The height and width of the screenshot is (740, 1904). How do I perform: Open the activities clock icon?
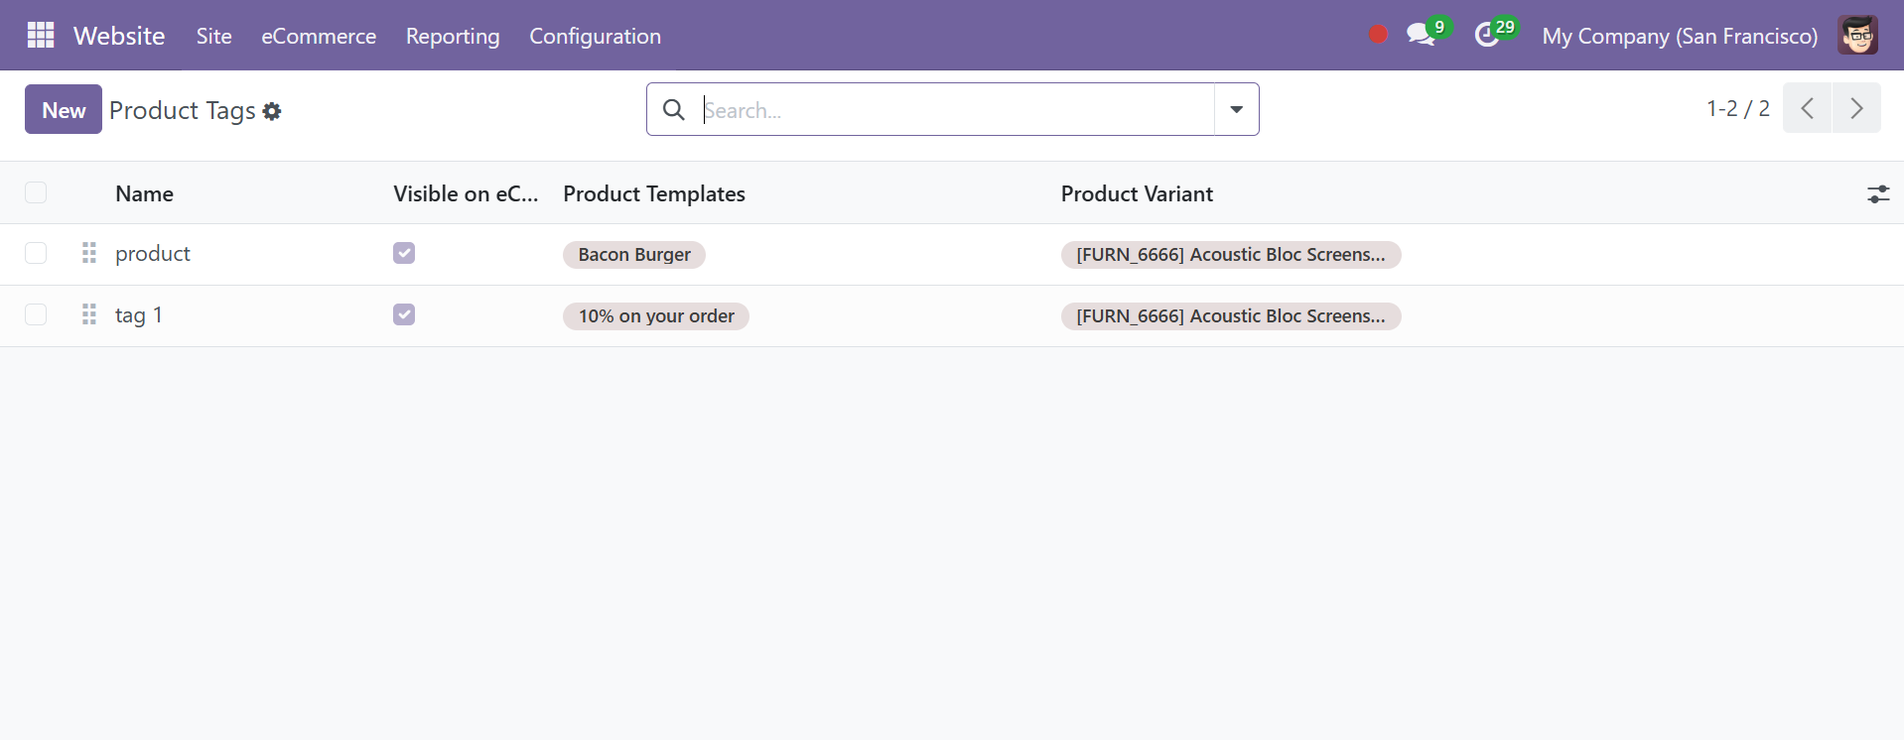tap(1486, 36)
